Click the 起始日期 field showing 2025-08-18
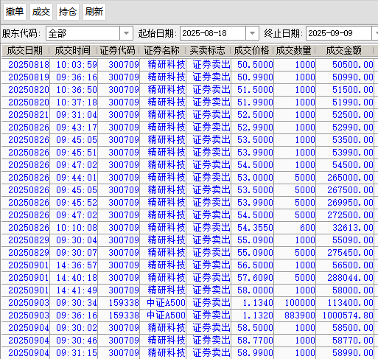Viewport: 378px width, 359px height. click(x=213, y=33)
